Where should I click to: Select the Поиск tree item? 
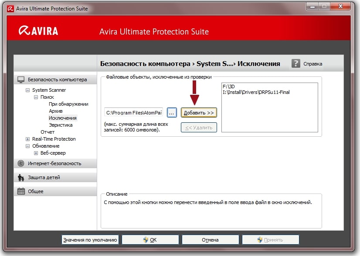47,97
